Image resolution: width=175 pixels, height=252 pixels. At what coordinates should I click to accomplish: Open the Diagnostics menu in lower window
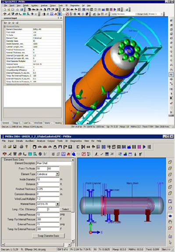point(76,141)
